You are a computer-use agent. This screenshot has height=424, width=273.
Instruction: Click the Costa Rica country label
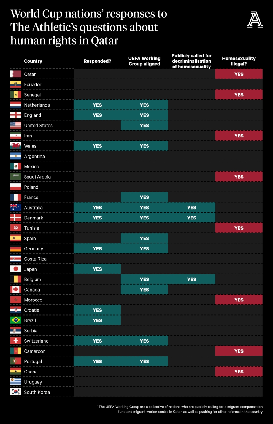coord(35,259)
